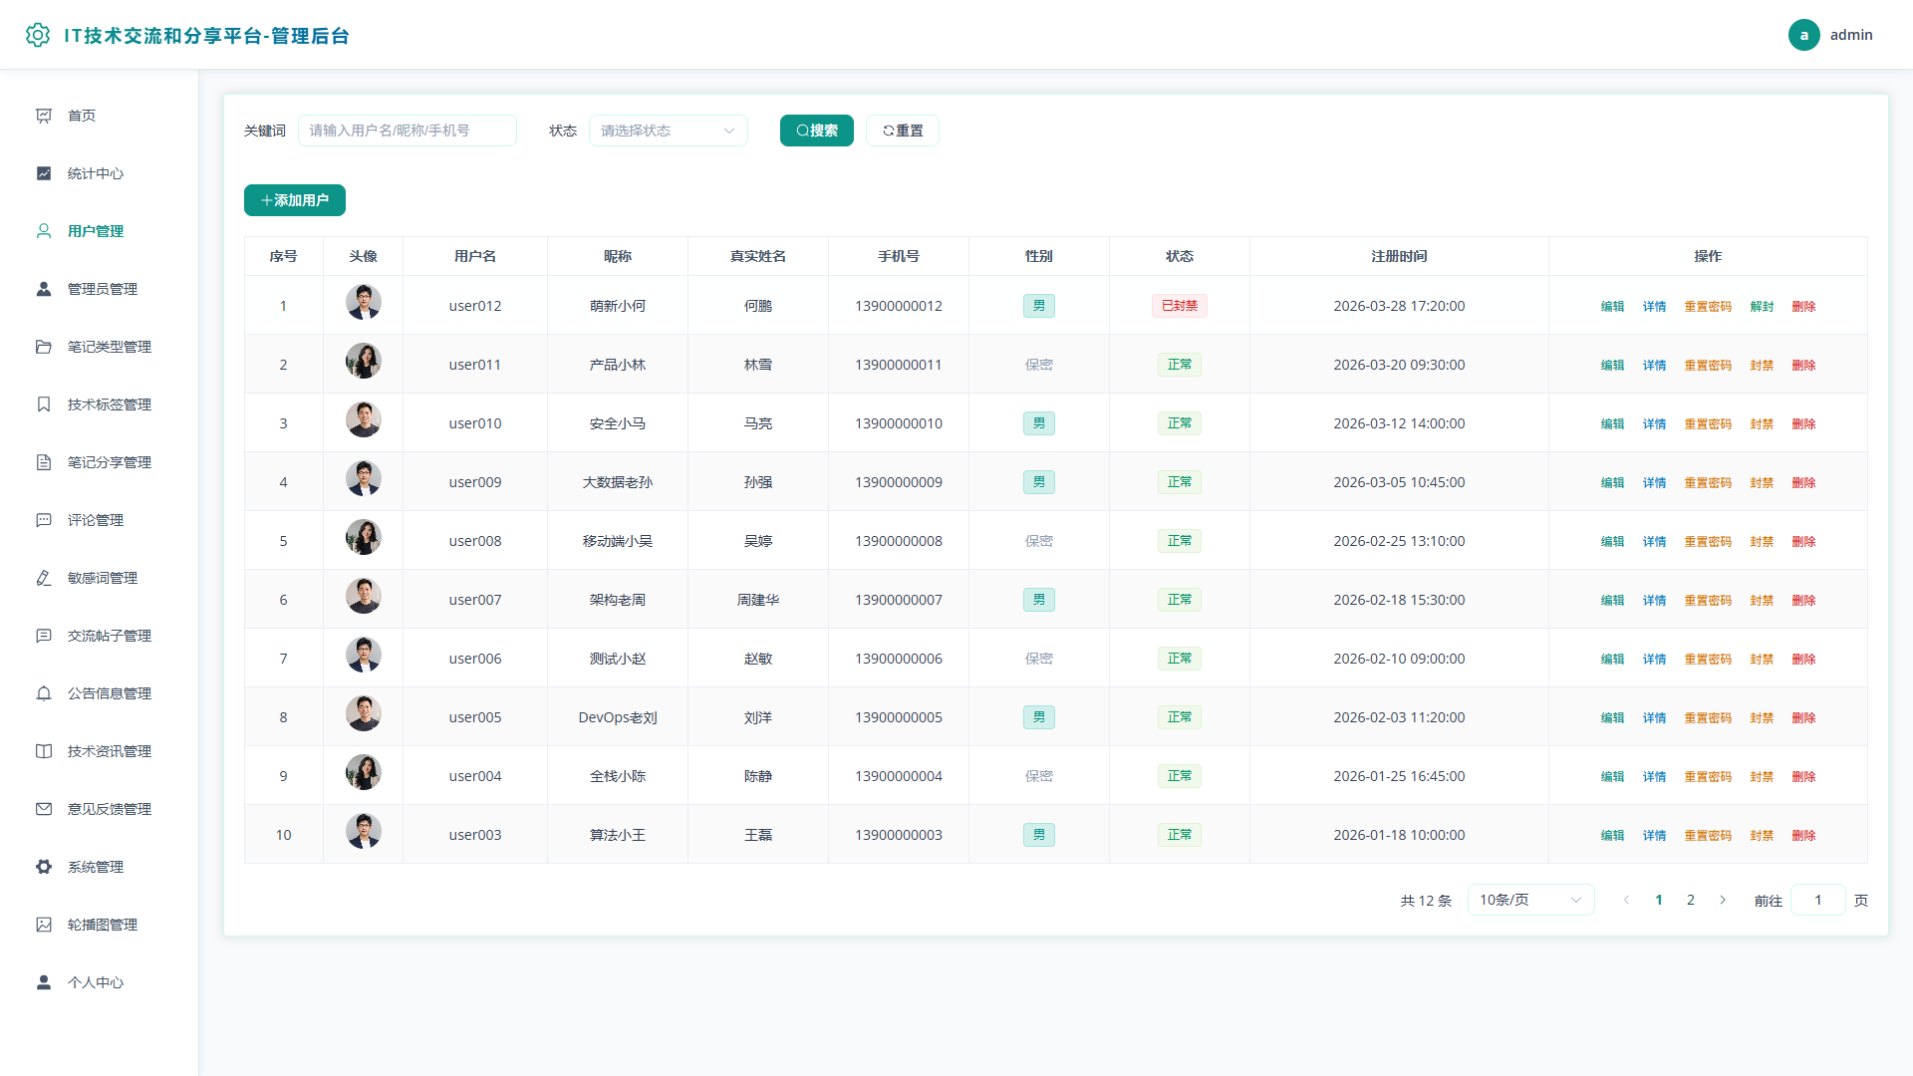The height and width of the screenshot is (1076, 1913).
Task: Click the 重置 button
Action: click(x=903, y=131)
